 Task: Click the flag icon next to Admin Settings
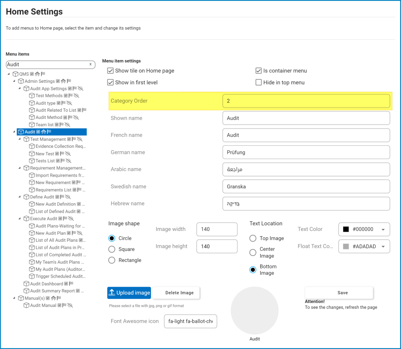[x=69, y=81]
